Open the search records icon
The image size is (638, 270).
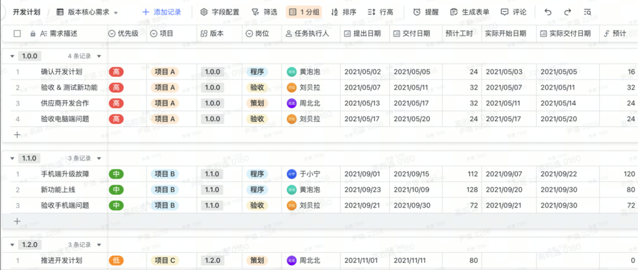click(587, 12)
